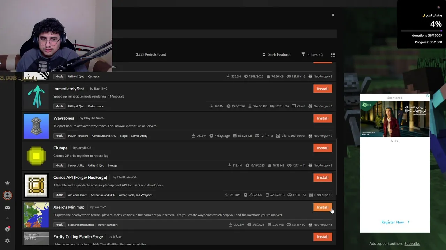Open author tr7zw's profile
446x250 pixels.
[117, 237]
